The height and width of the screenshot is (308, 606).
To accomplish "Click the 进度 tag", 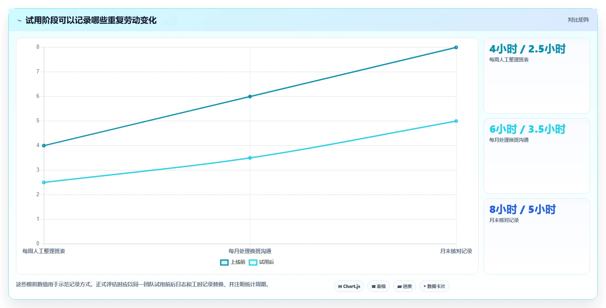I will (404, 286).
